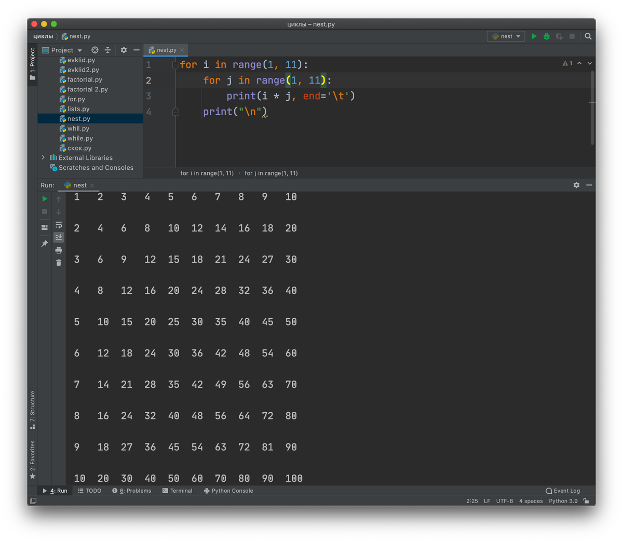623x542 pixels.
Task: Go to next highlighted error arrow
Action: pos(590,63)
